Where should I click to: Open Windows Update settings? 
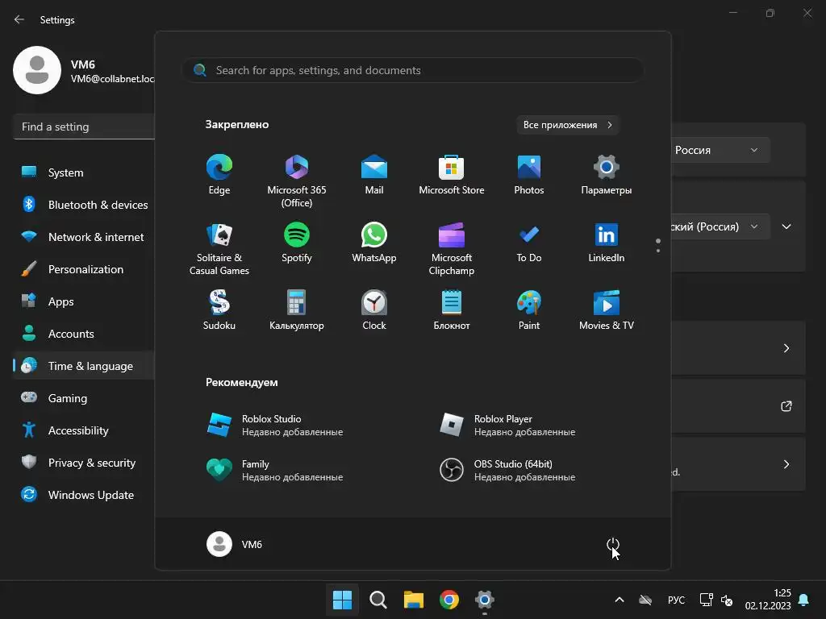coord(84,495)
